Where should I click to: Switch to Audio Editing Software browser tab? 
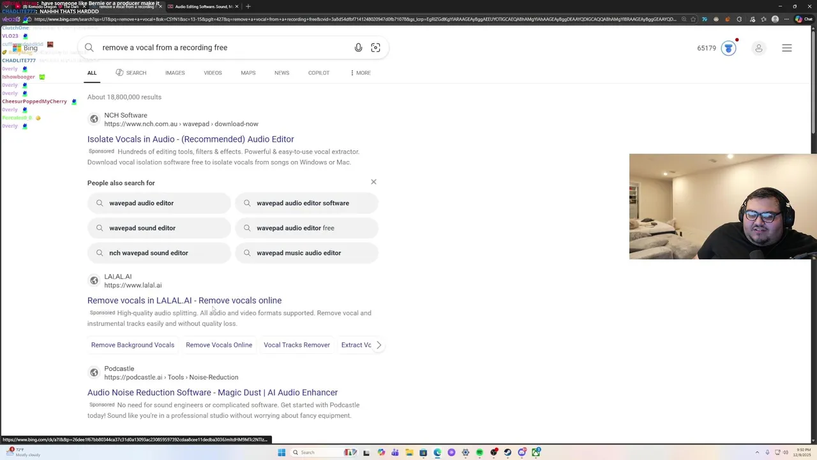point(204,6)
